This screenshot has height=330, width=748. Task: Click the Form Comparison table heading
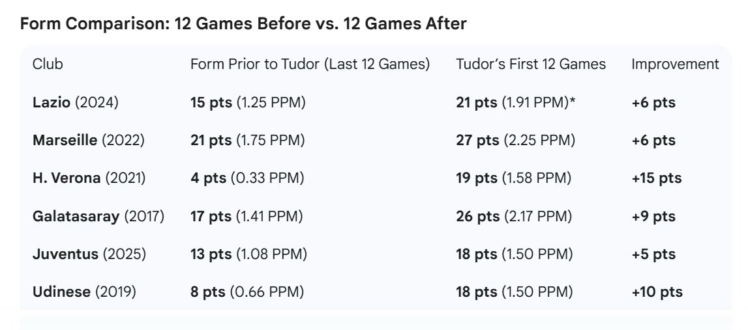(x=243, y=24)
